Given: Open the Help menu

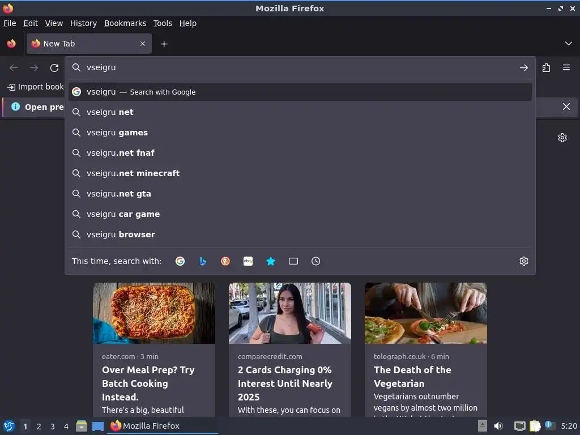Looking at the screenshot, I should click(x=188, y=23).
